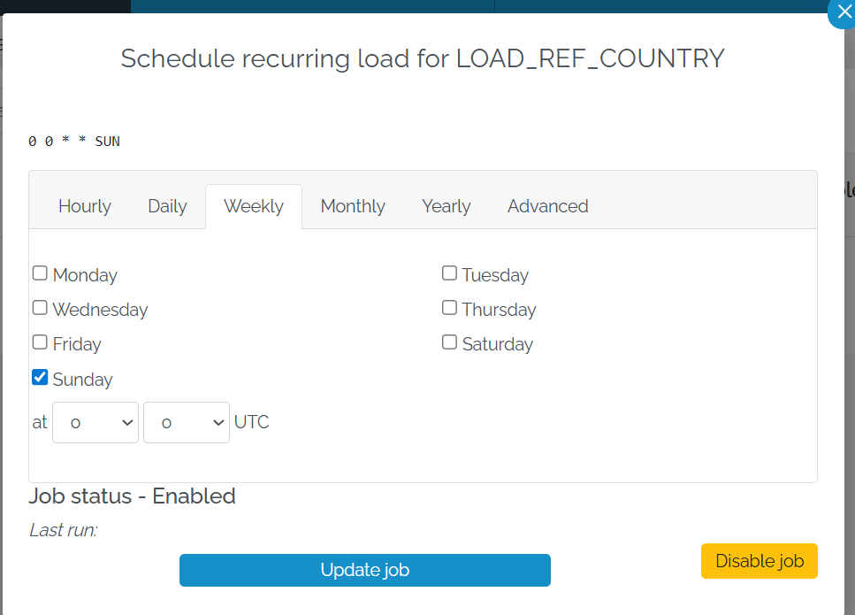Viewport: 855px width, 615px height.
Task: Check the Thursday checkbox
Action: point(449,307)
